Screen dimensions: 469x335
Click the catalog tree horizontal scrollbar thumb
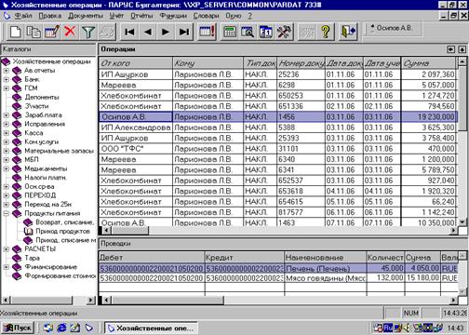(41, 300)
